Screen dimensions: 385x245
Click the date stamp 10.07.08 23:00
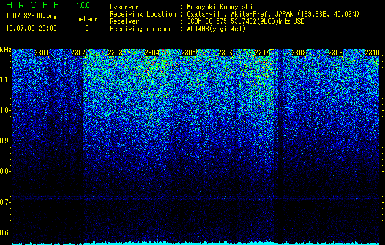[x=31, y=28]
